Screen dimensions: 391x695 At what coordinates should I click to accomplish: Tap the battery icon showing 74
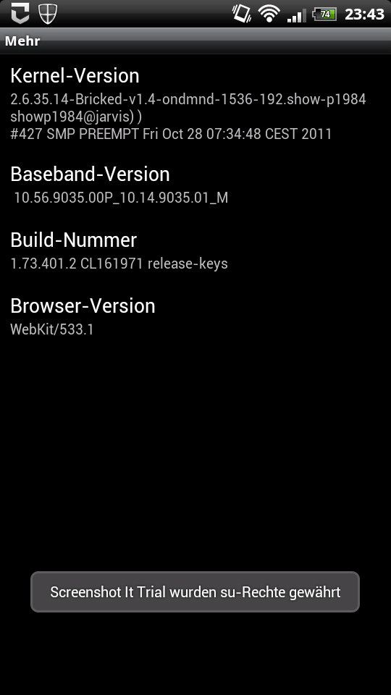click(324, 14)
